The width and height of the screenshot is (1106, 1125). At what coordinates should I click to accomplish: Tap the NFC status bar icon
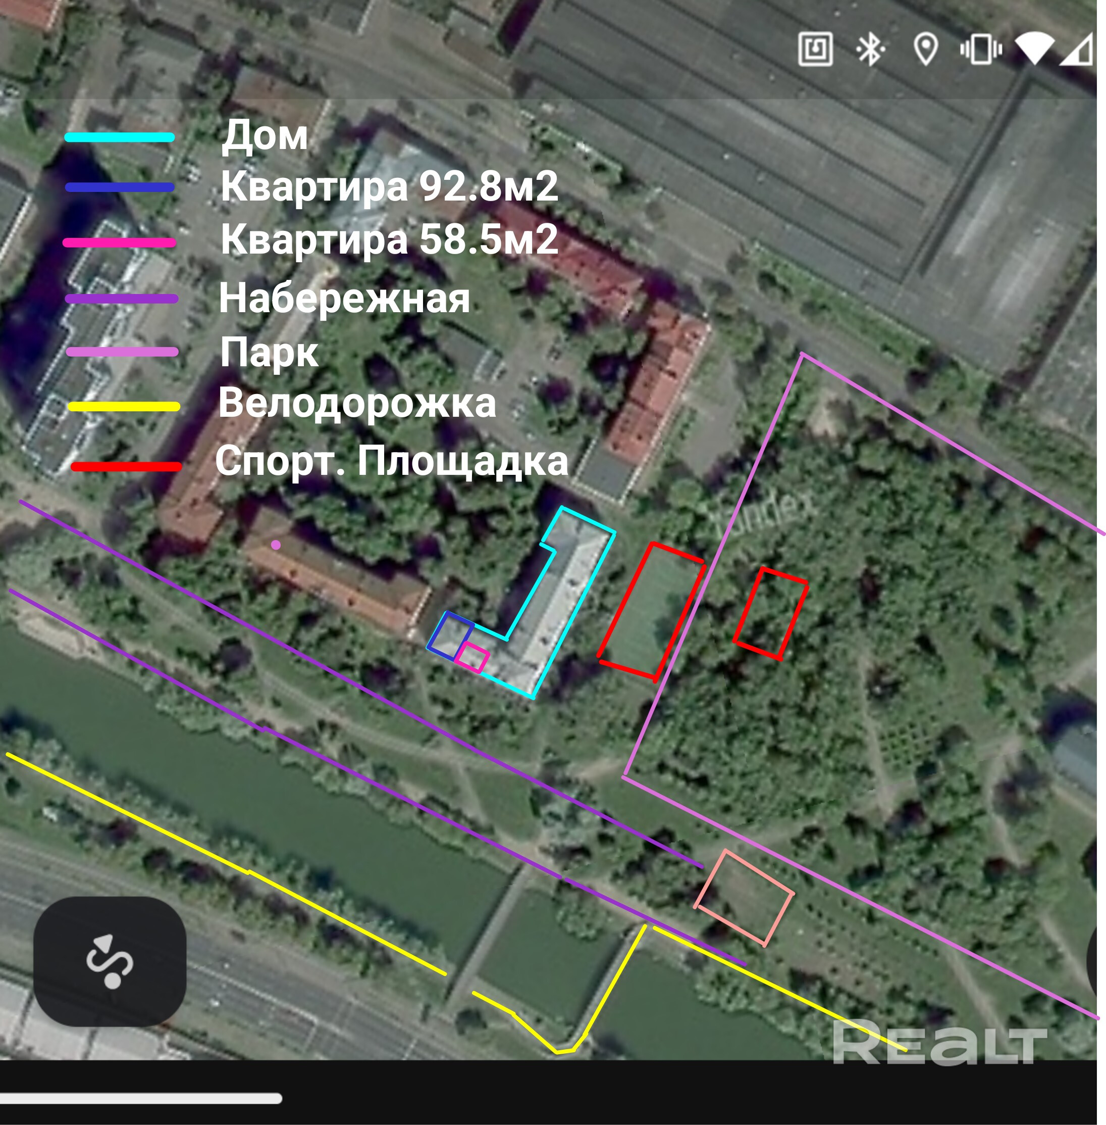pyautogui.click(x=815, y=50)
